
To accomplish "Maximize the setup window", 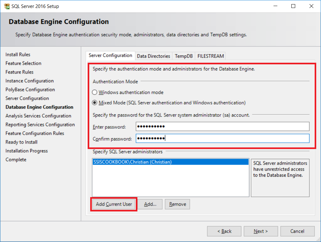I will click(293, 6).
